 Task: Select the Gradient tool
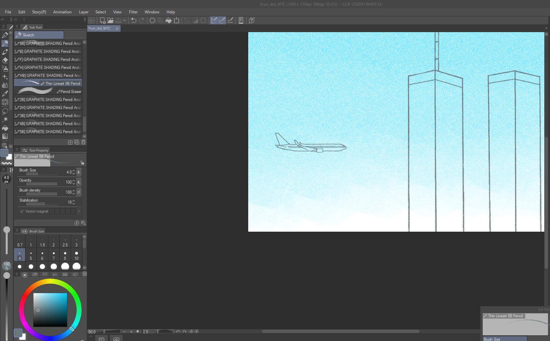[5, 136]
